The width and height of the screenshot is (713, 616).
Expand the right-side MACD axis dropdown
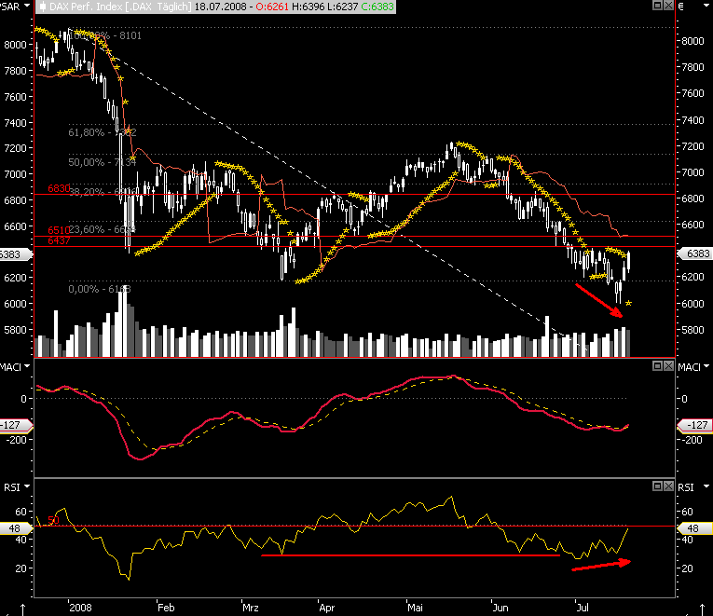pos(706,366)
